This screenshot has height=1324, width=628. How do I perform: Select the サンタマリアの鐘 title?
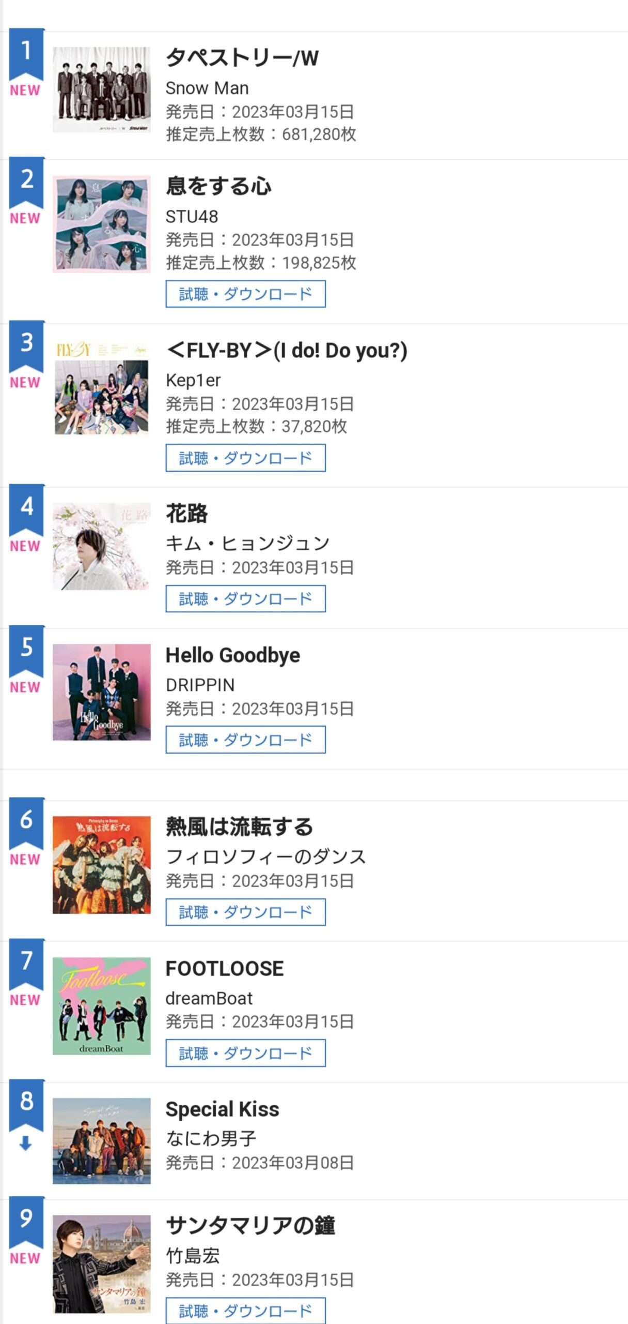tap(250, 1226)
